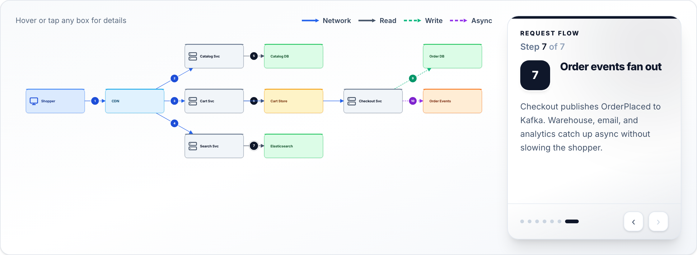
Task: Open details for the Shopper box
Action: (x=55, y=101)
